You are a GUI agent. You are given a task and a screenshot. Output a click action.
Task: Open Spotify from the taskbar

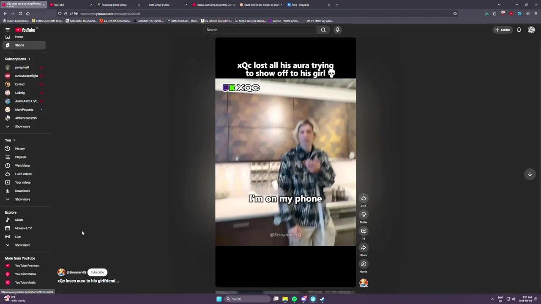click(x=294, y=299)
